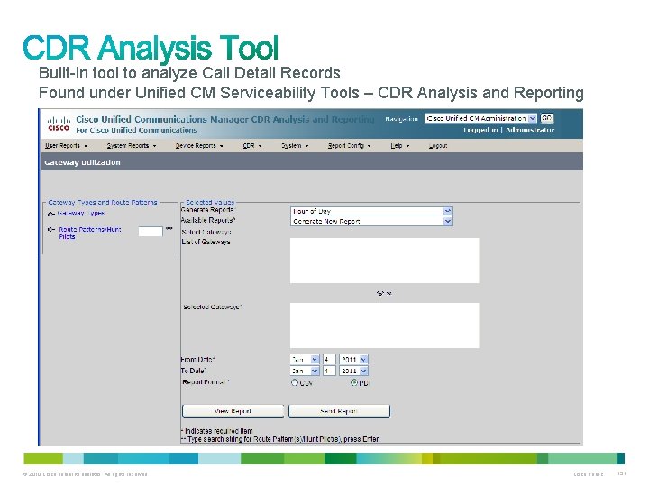Open the System menu
The width and height of the screenshot is (649, 487).
(295, 146)
